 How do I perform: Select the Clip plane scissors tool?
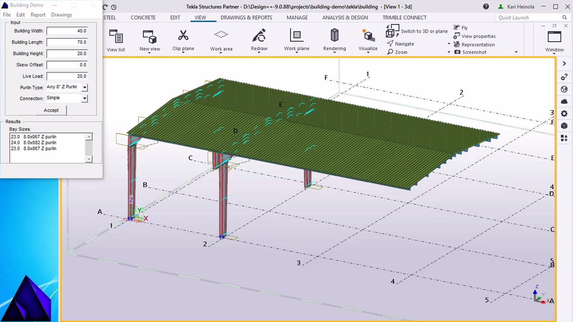coord(183,40)
